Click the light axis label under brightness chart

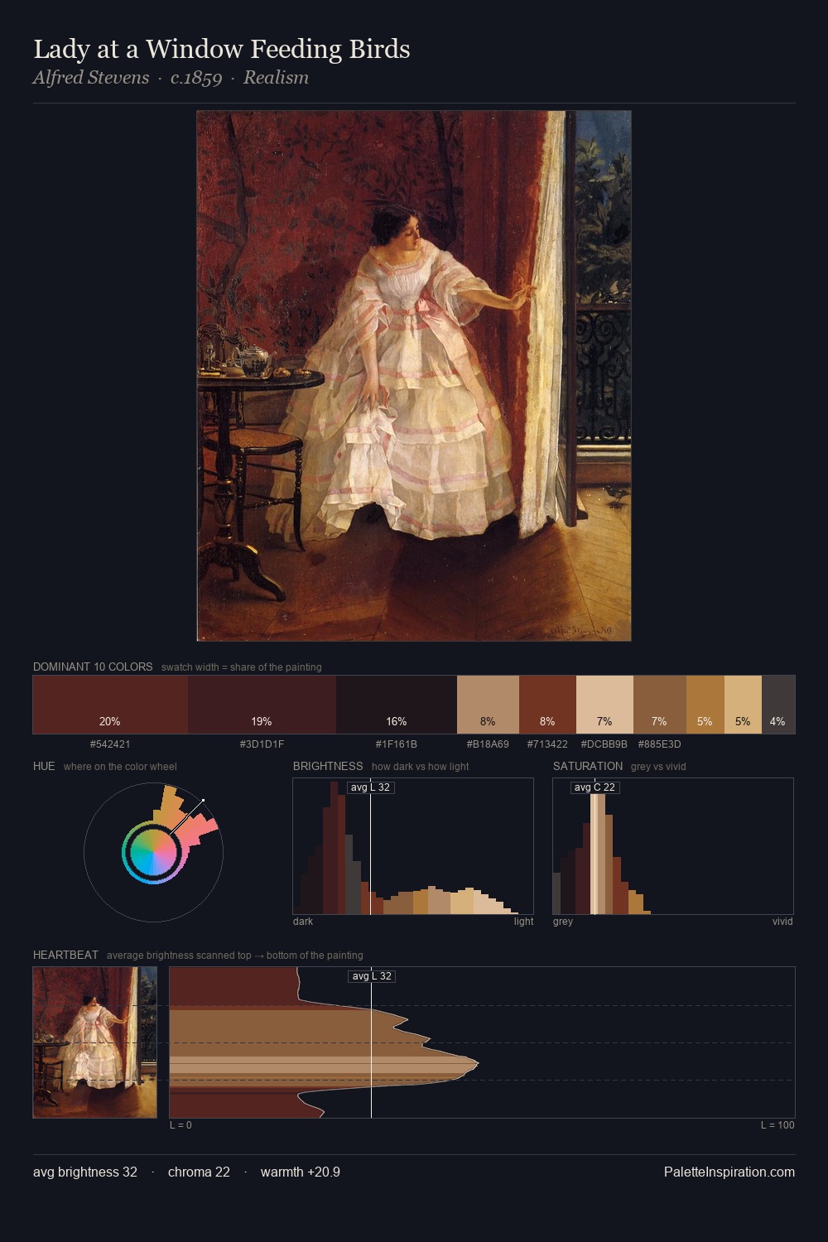point(523,922)
